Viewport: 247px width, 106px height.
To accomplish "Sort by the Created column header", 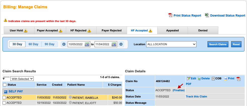I will pos(57,85).
